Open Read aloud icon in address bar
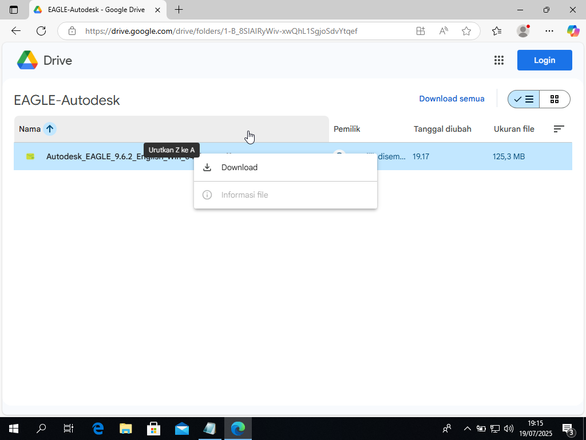The image size is (586, 440). pos(444,31)
